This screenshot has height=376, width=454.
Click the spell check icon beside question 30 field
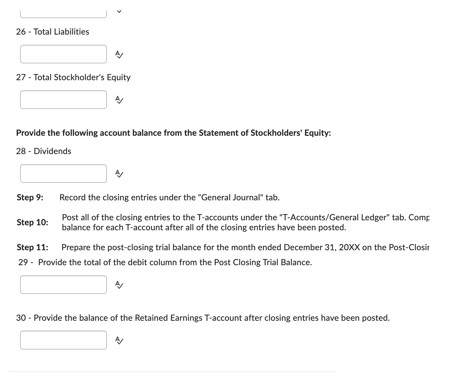pyautogui.click(x=119, y=340)
